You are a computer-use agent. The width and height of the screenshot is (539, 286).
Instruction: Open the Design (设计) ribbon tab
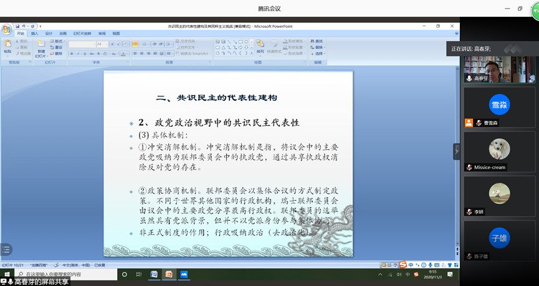[49, 34]
